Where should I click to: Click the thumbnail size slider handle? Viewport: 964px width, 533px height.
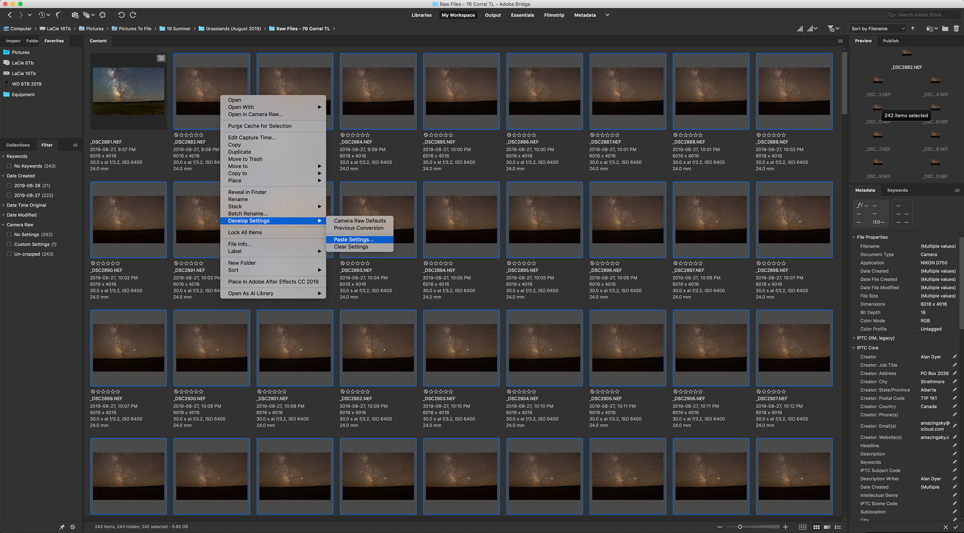740,527
